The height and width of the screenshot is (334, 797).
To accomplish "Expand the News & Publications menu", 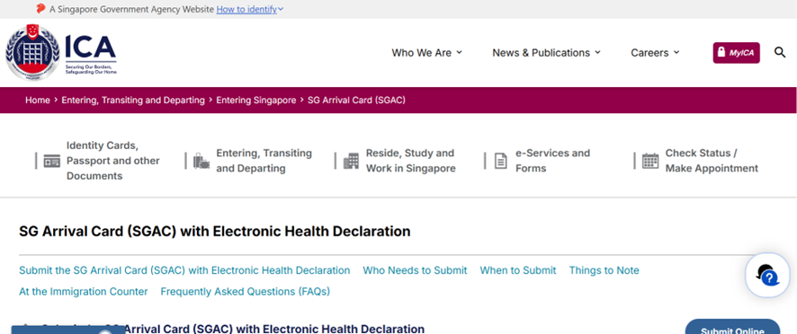I will [x=546, y=53].
